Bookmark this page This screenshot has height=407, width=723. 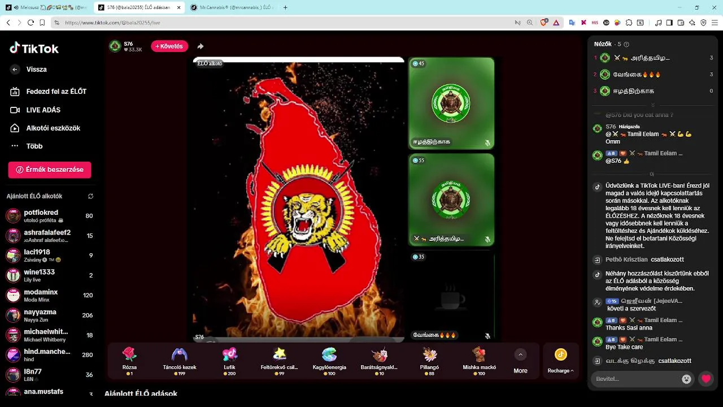pos(42,23)
